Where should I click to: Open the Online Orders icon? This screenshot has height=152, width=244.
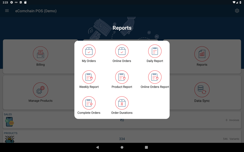click(122, 51)
